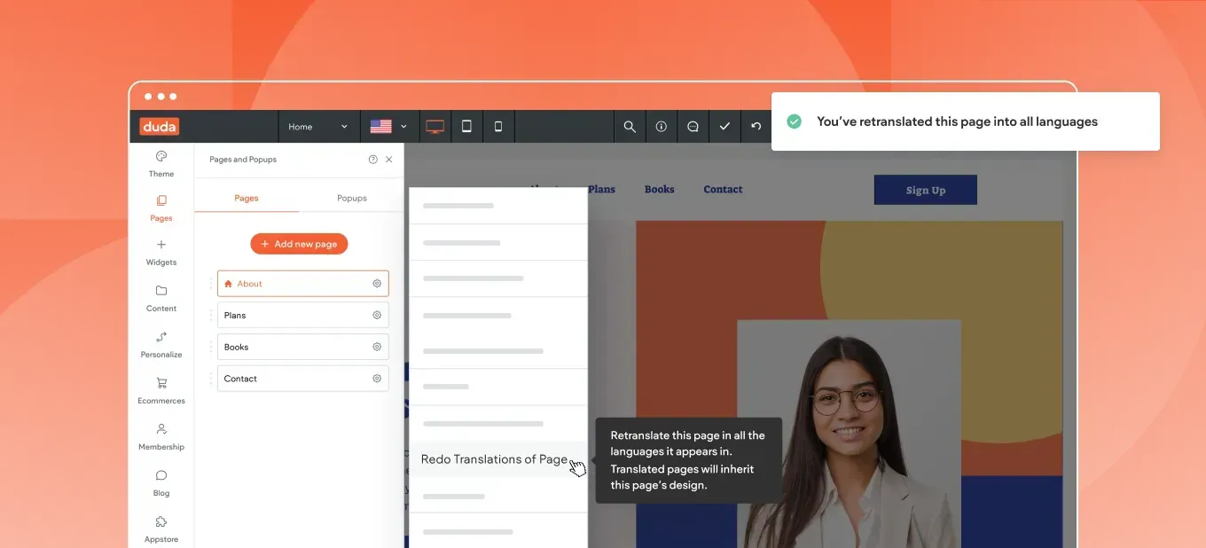Viewport: 1206px width, 548px height.
Task: Select the Contact page row
Action: click(x=302, y=379)
